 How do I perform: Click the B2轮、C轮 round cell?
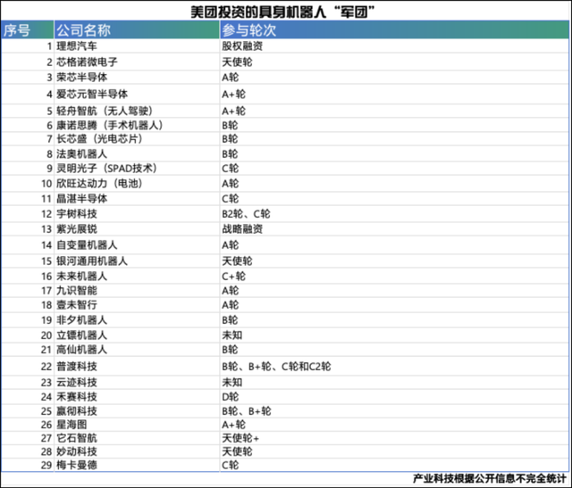pos(394,214)
